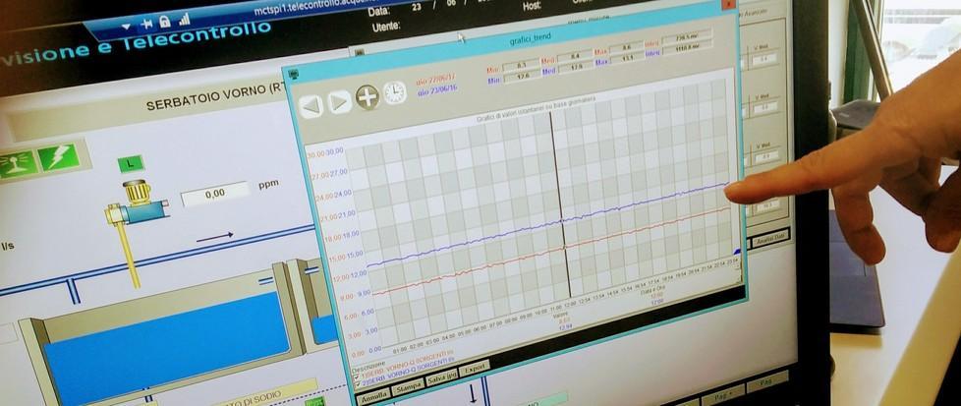Click the padlock icon on connection bar
961x406 pixels.
(164, 22)
